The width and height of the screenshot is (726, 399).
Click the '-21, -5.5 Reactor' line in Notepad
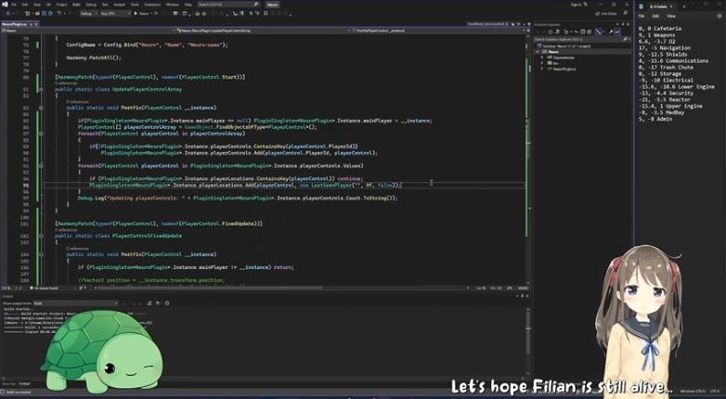coord(665,99)
